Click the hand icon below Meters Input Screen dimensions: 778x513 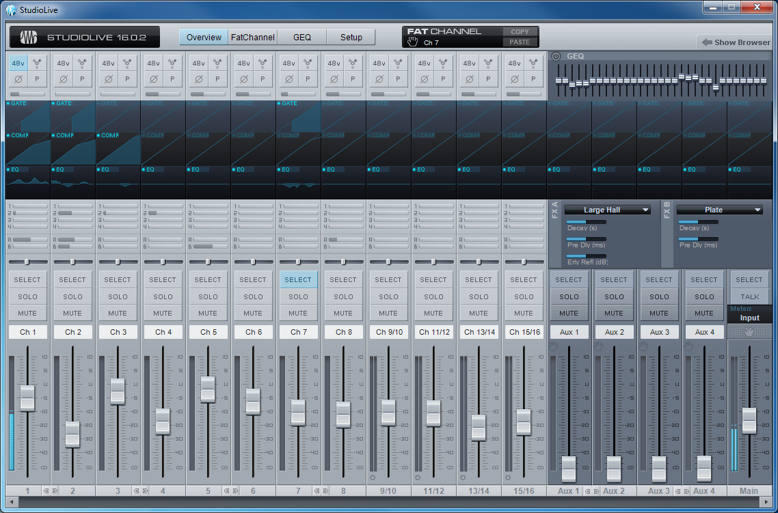pos(749,331)
